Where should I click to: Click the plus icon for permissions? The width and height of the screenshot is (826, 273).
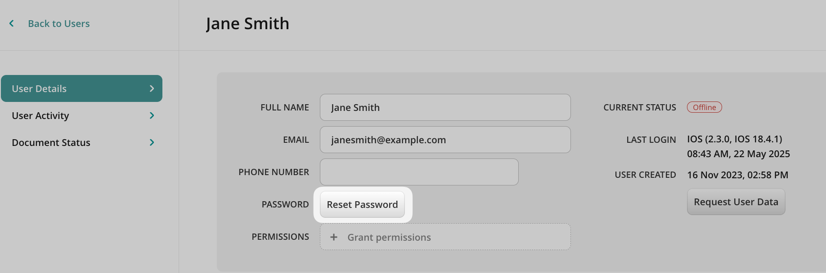click(334, 237)
